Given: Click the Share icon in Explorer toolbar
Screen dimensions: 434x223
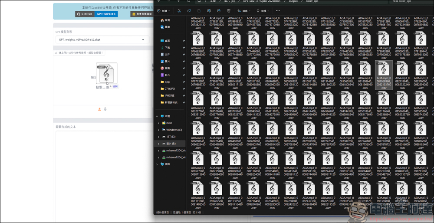Looking at the screenshot, I should click(219, 11).
